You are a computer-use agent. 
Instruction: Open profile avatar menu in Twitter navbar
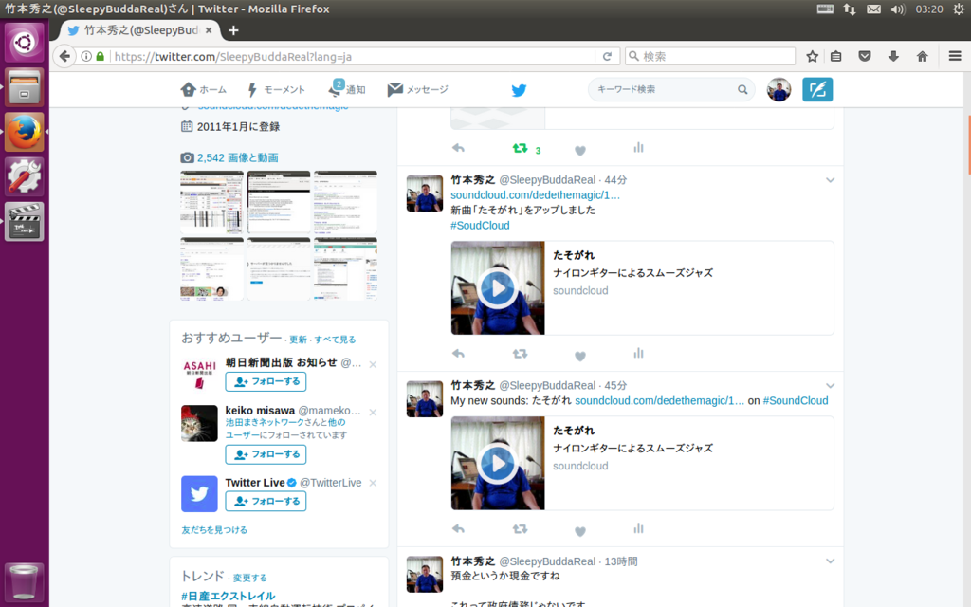779,90
